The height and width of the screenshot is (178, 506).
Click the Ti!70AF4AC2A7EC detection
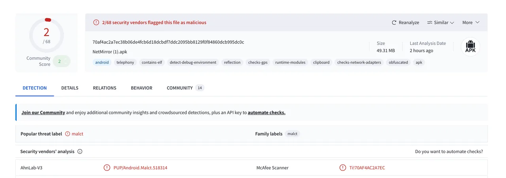(367, 168)
